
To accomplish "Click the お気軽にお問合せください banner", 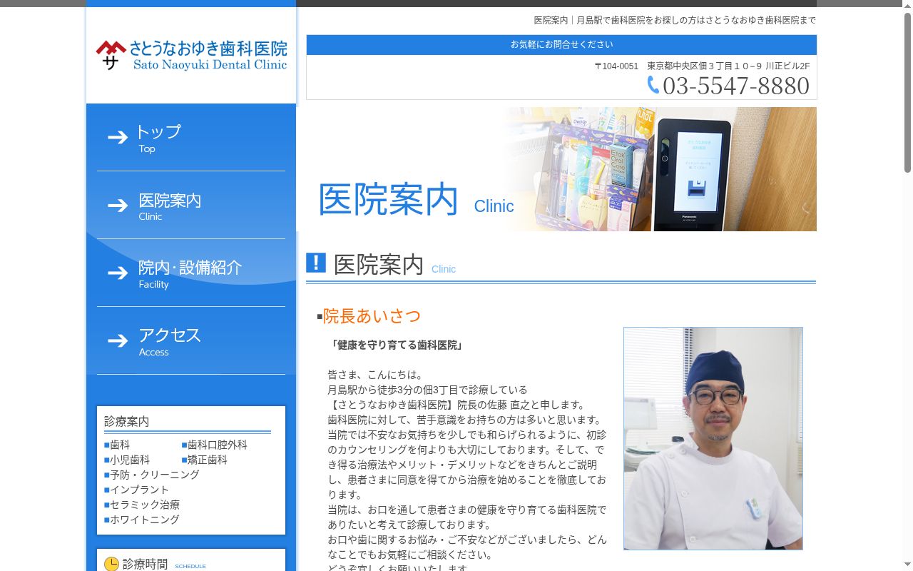I will [561, 44].
